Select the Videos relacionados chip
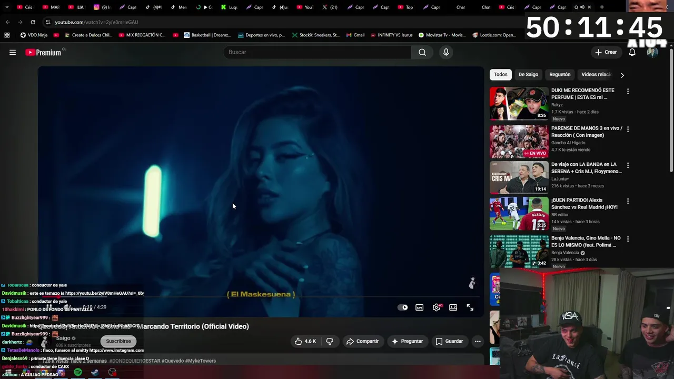 pyautogui.click(x=596, y=74)
